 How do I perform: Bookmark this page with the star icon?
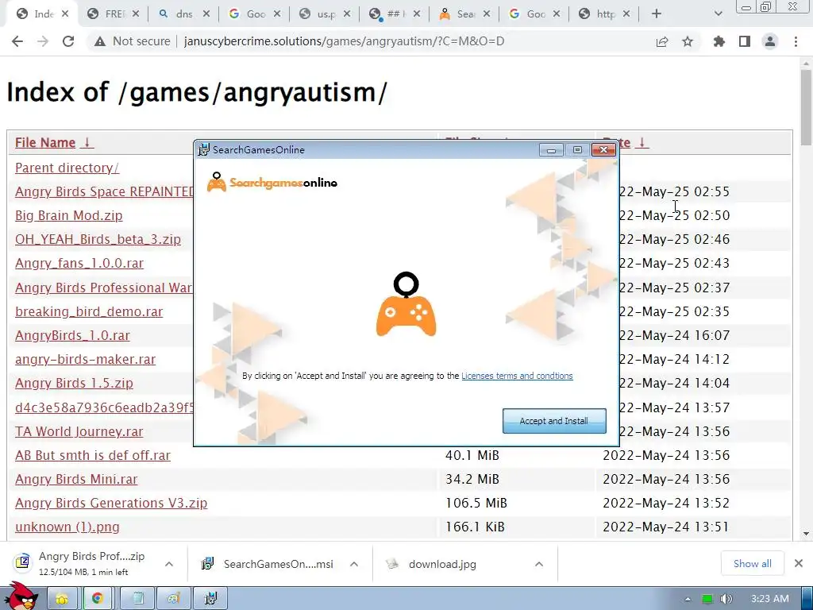coord(688,41)
